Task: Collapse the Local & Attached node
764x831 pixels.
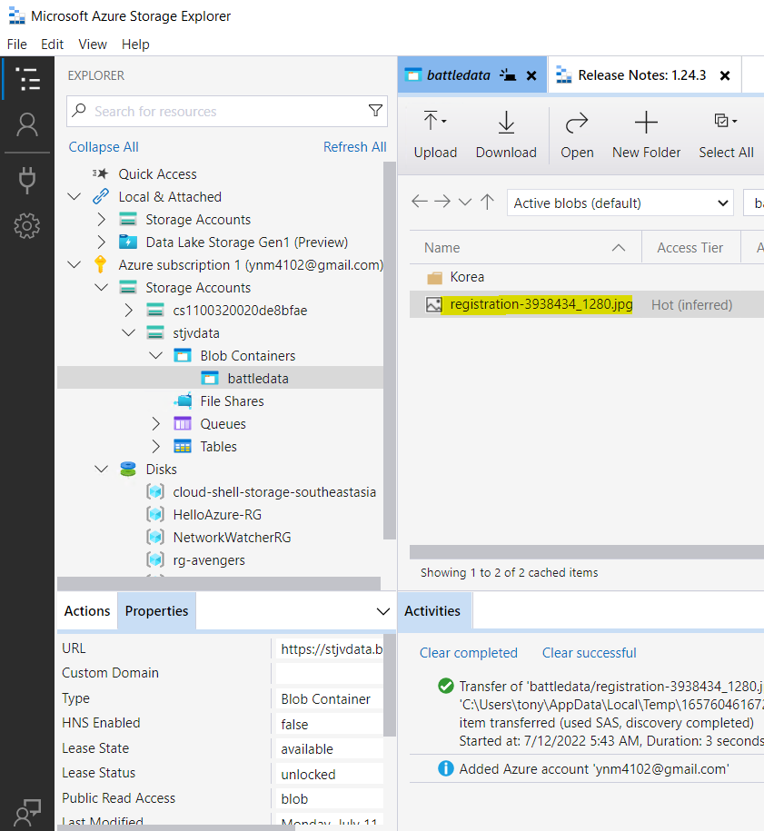Action: (x=74, y=196)
